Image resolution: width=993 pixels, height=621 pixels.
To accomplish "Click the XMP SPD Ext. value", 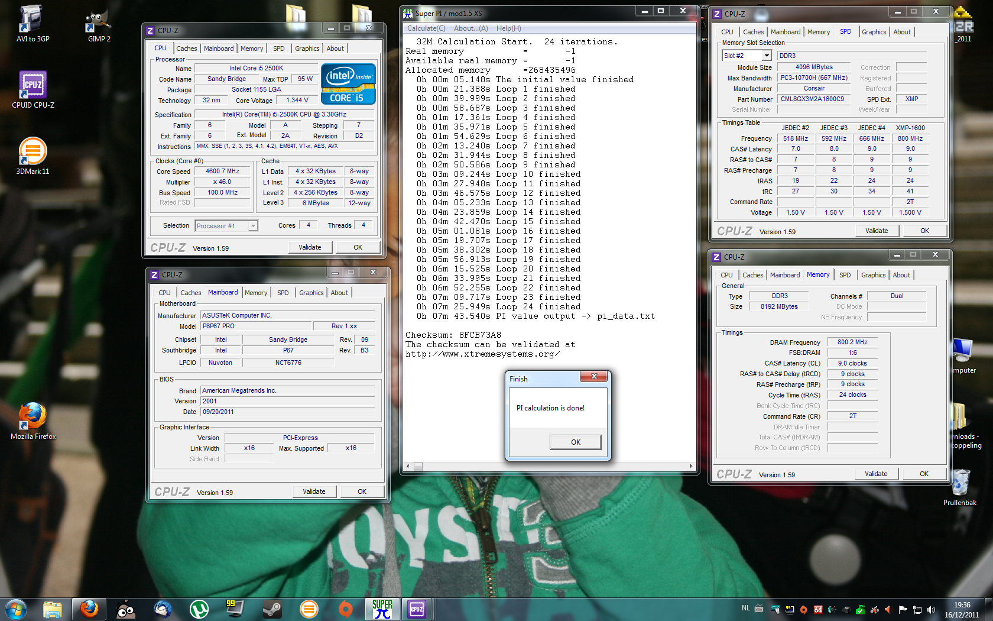I will [x=911, y=99].
